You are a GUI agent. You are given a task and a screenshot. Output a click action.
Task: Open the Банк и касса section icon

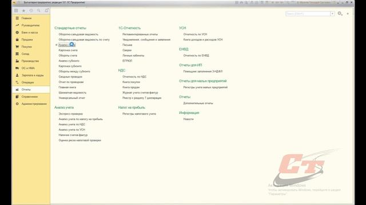17,32
